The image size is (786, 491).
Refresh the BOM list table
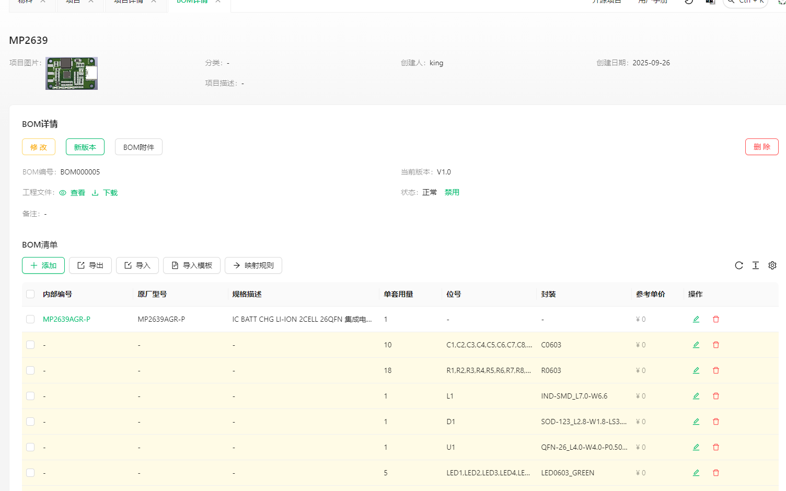[x=738, y=265]
